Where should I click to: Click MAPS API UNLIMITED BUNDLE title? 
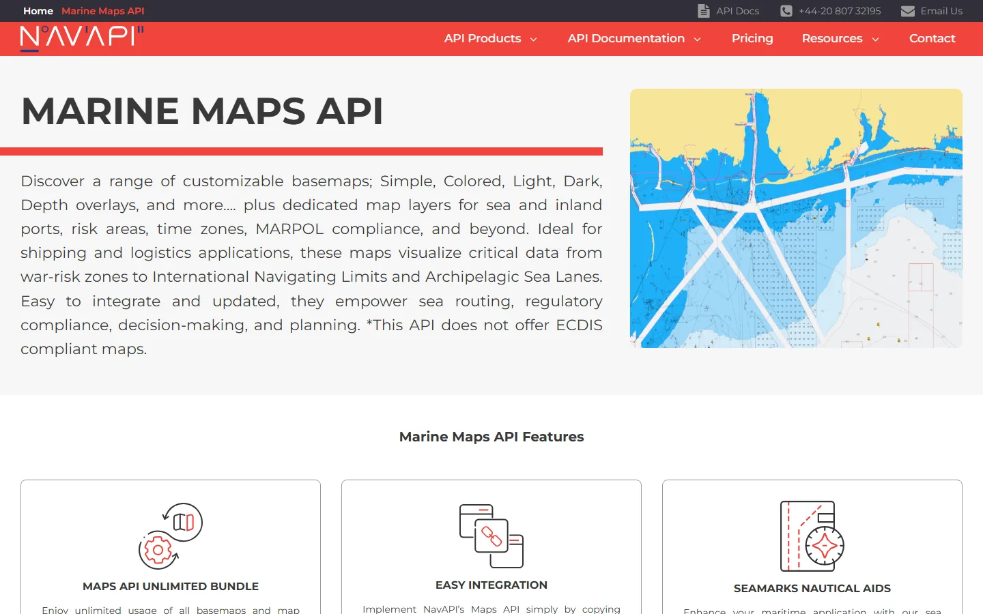(x=171, y=586)
